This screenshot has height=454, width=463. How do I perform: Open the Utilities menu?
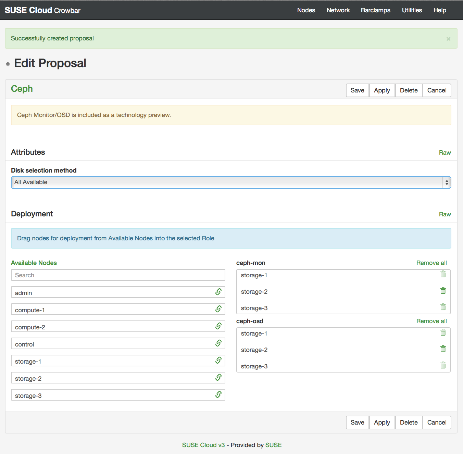tap(412, 10)
